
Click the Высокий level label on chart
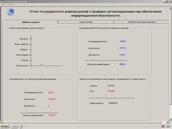[24, 39]
